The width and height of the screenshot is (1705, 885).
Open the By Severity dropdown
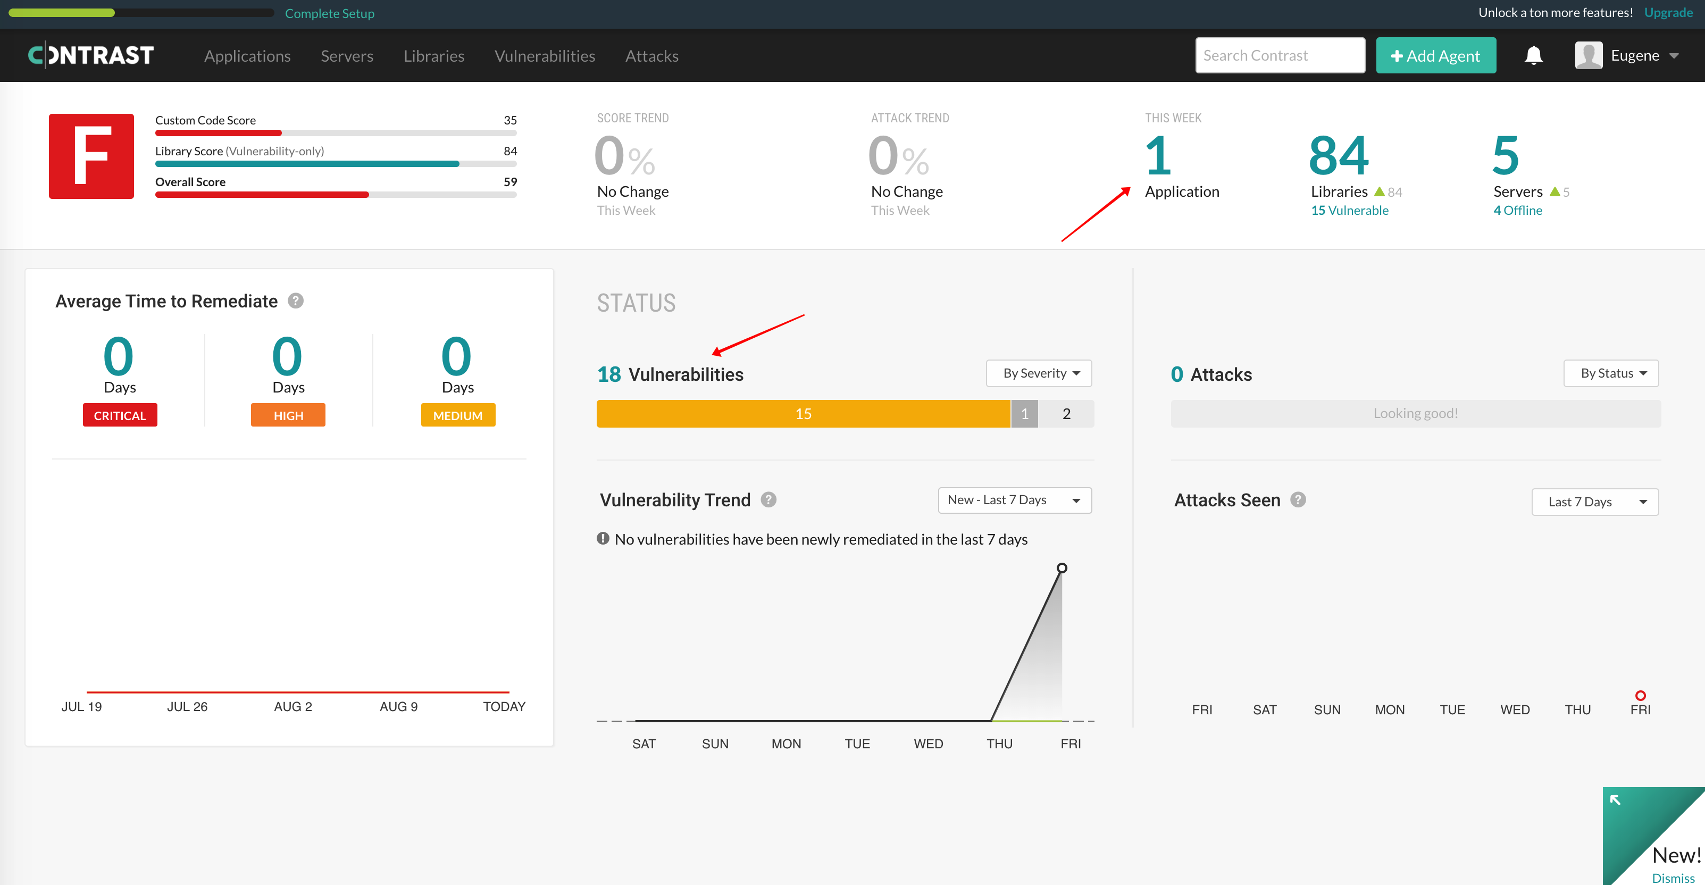click(x=1039, y=373)
